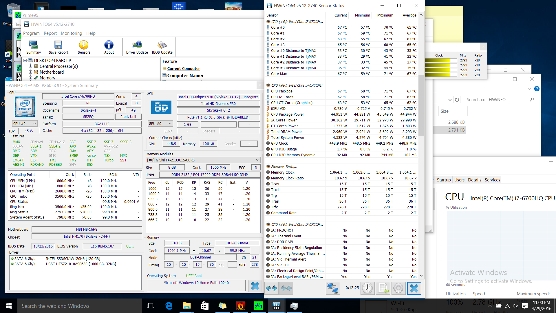
Task: Open Windows Store from the taskbar
Action: pyautogui.click(x=204, y=306)
